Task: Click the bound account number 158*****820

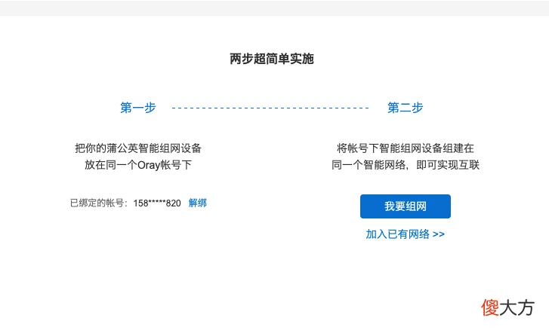Action: coord(157,203)
